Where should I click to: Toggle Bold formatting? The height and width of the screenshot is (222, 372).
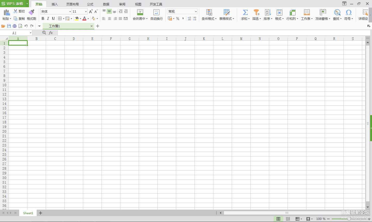[43, 19]
